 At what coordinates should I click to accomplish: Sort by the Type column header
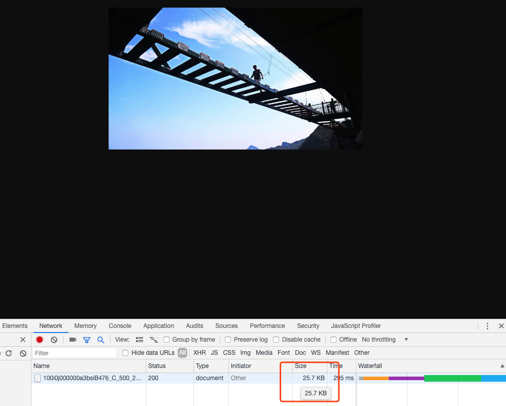point(211,366)
